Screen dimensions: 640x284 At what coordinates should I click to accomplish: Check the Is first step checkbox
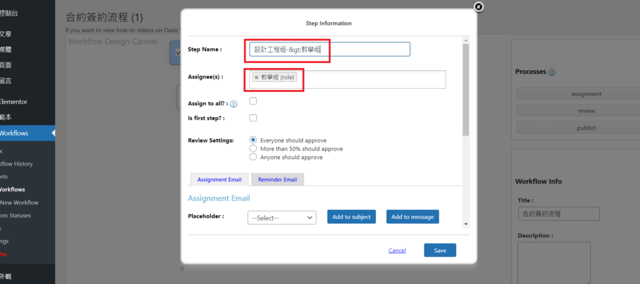click(253, 118)
